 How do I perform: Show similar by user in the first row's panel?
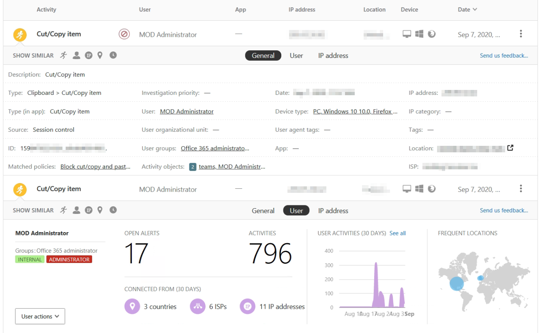pyautogui.click(x=76, y=55)
